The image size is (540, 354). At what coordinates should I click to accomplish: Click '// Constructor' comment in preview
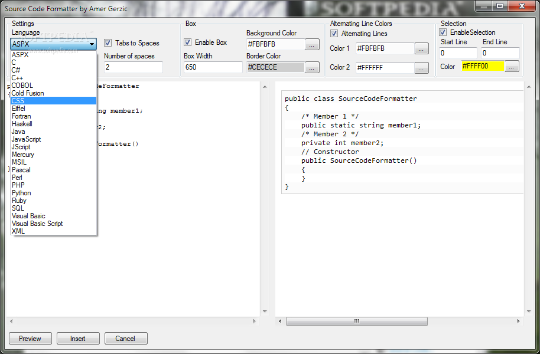pos(330,152)
